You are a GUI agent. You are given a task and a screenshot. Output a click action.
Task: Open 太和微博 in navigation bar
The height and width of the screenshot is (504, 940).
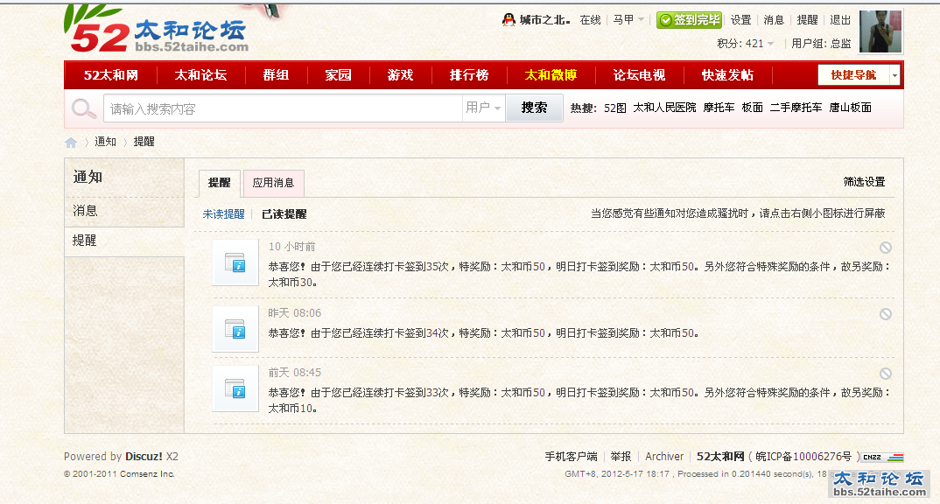[x=551, y=75]
